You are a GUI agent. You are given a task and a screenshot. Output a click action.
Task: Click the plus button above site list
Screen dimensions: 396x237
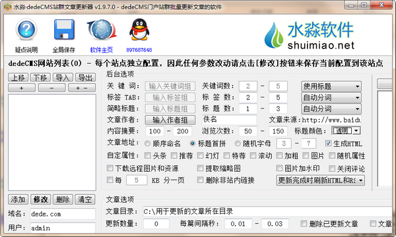[x=22, y=88]
